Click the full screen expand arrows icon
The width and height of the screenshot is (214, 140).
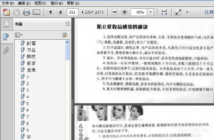178,12
